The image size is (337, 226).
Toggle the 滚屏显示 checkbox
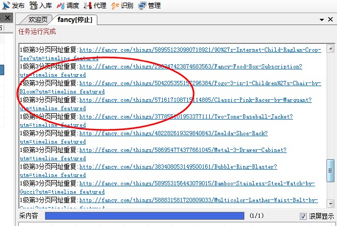point(304,216)
